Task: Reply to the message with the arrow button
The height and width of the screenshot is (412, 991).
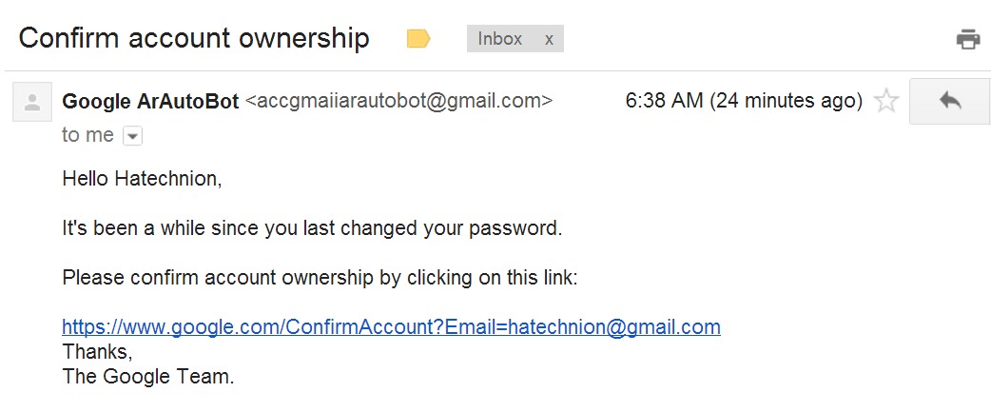Action: click(x=949, y=101)
